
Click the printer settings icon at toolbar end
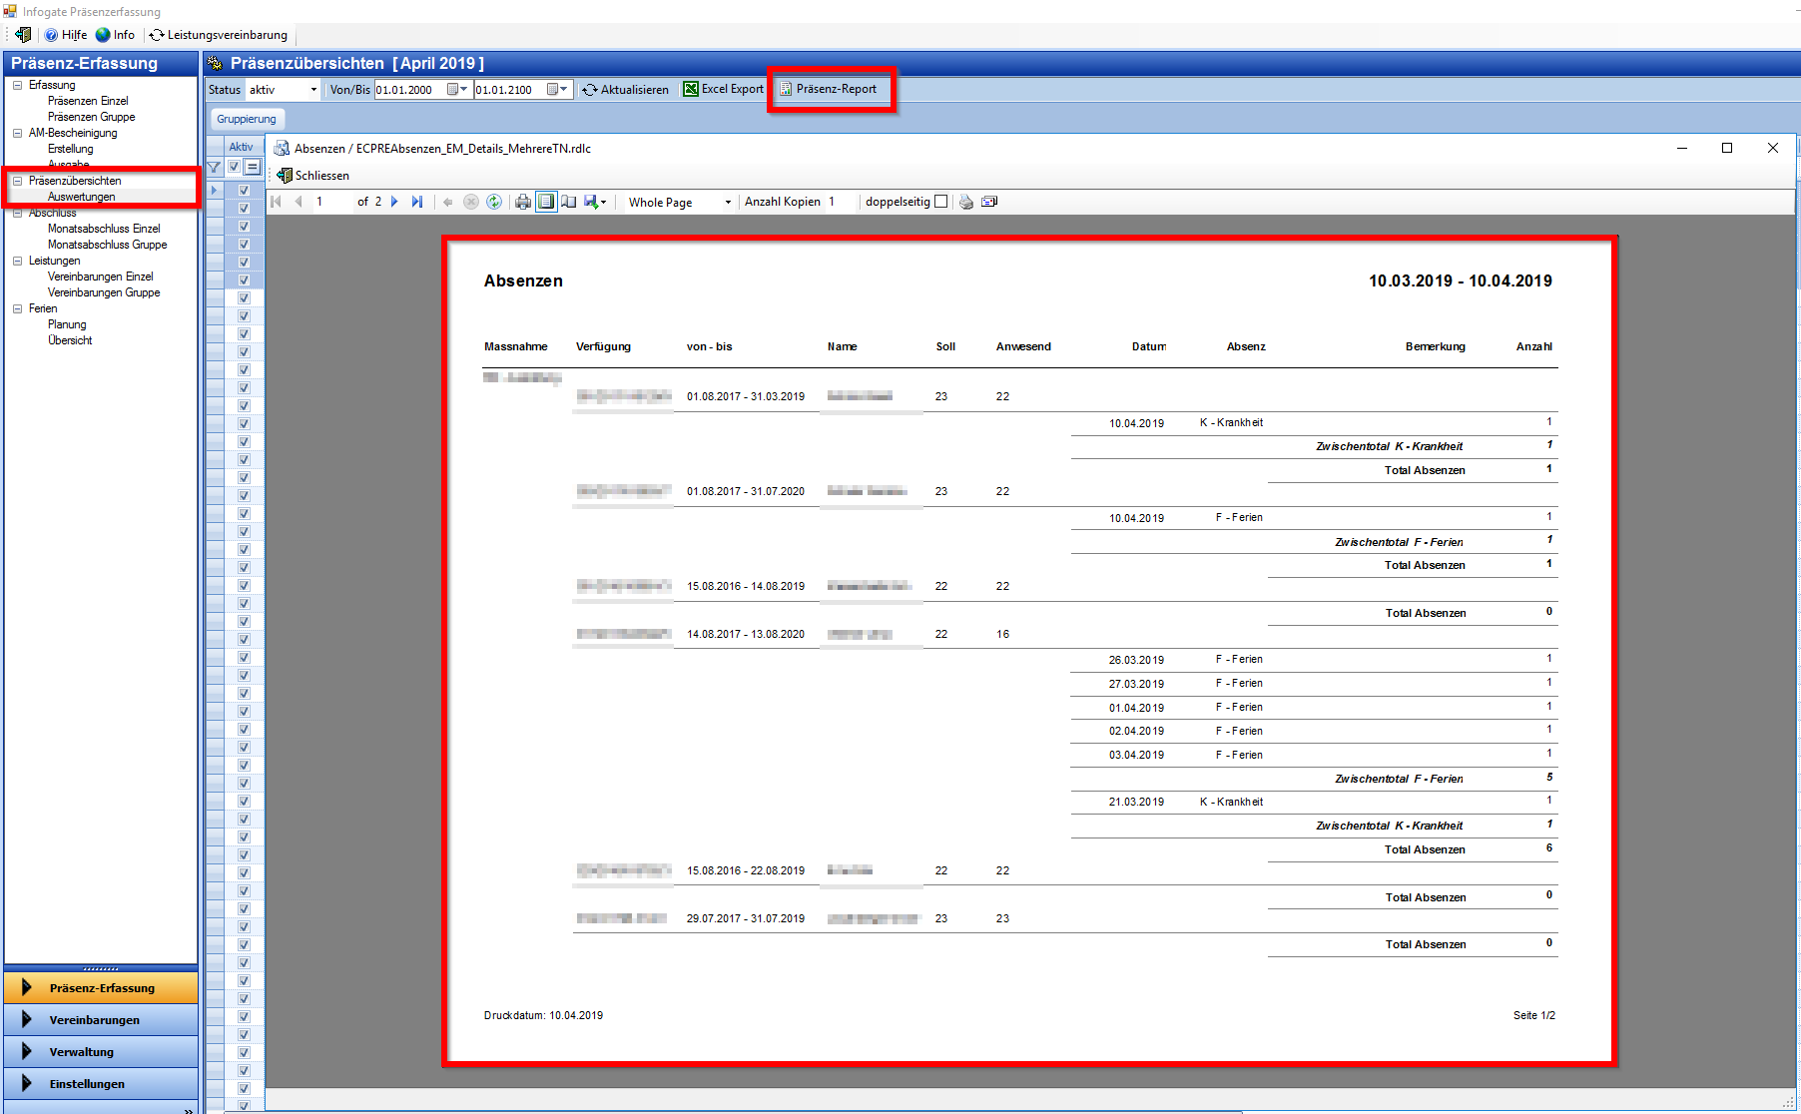[989, 202]
